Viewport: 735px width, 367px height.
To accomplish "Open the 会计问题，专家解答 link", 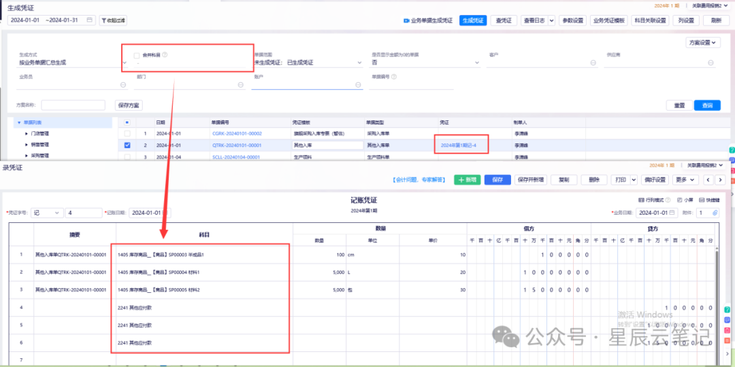I will point(419,179).
